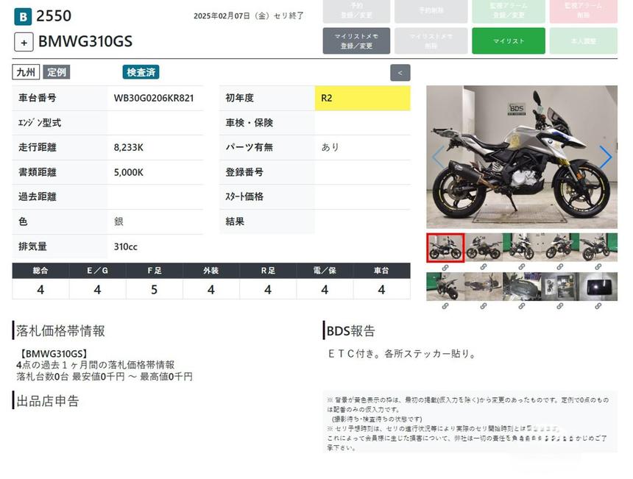Collapse panel with the gray '<' button
The image size is (633, 479).
click(400, 73)
